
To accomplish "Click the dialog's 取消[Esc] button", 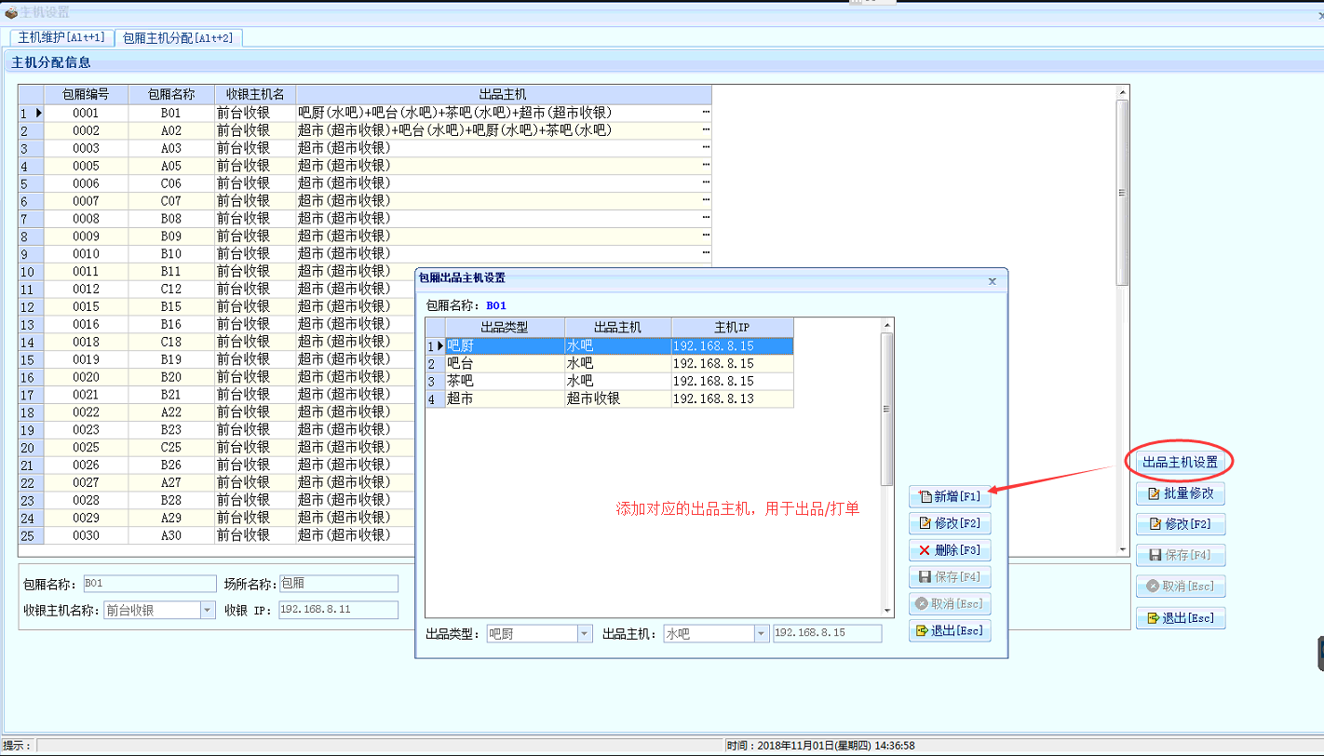I will [x=949, y=604].
